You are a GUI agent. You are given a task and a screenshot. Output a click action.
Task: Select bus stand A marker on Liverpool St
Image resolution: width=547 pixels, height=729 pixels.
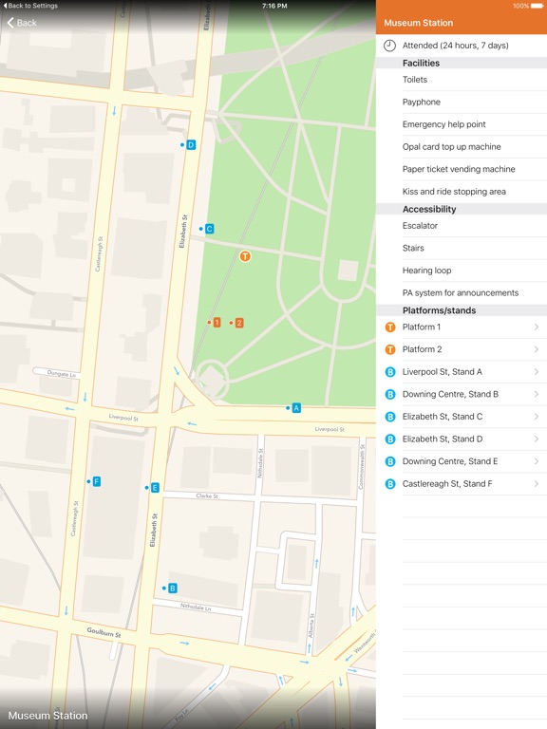[x=296, y=408]
